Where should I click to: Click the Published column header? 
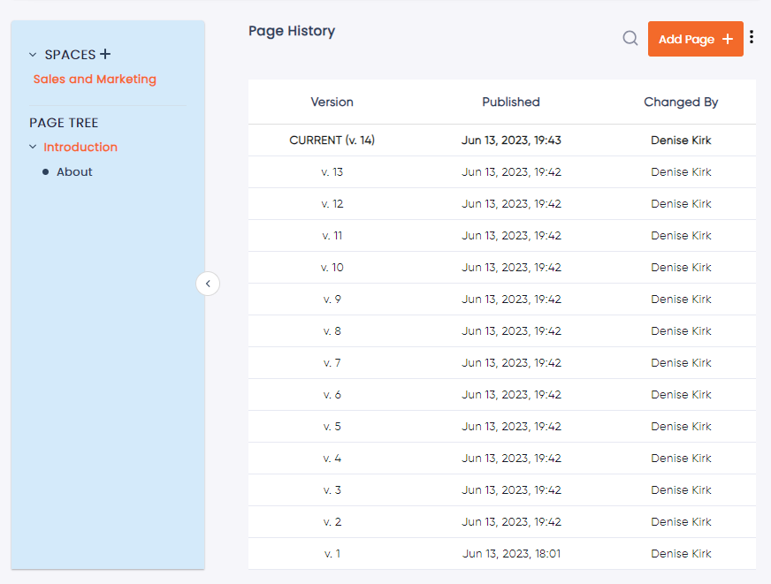click(x=510, y=102)
